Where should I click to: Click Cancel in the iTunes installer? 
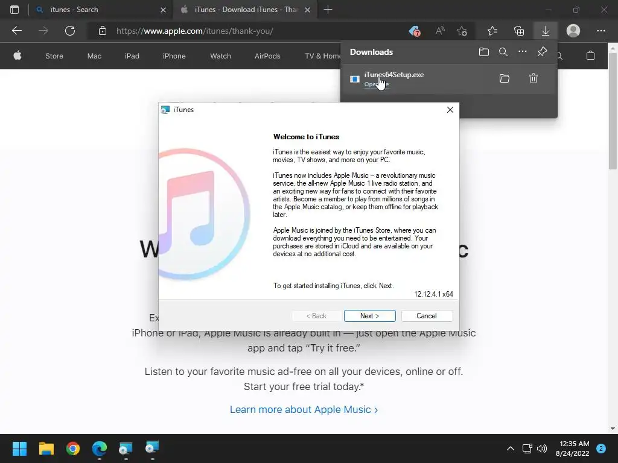(427, 316)
